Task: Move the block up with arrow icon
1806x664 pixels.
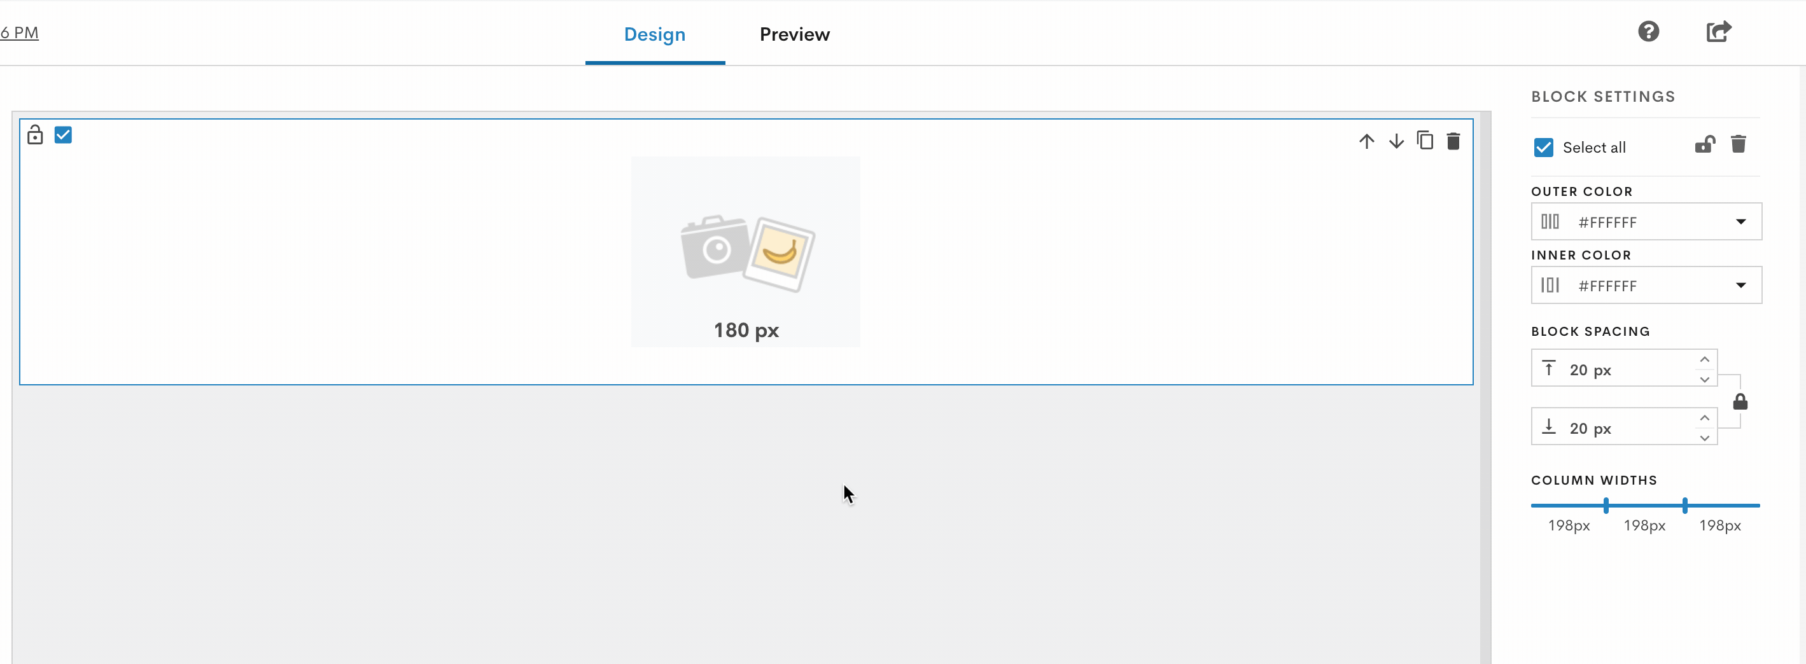Action: tap(1366, 141)
